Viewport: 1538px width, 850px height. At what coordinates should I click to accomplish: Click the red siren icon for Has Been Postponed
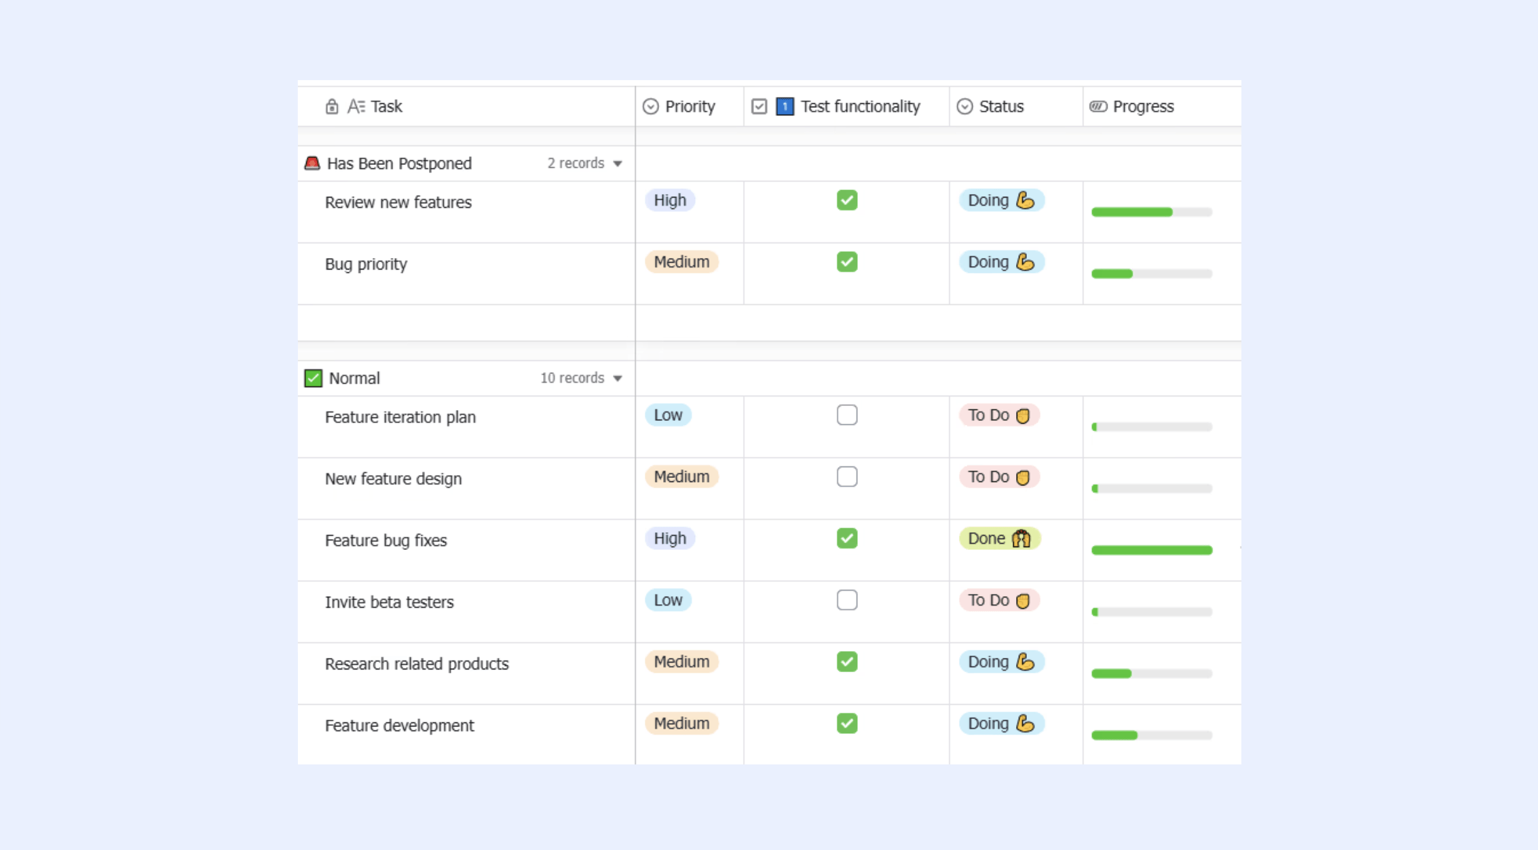pyautogui.click(x=312, y=163)
